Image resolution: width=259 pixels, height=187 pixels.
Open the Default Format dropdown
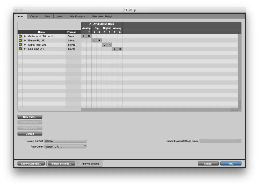tap(65, 141)
